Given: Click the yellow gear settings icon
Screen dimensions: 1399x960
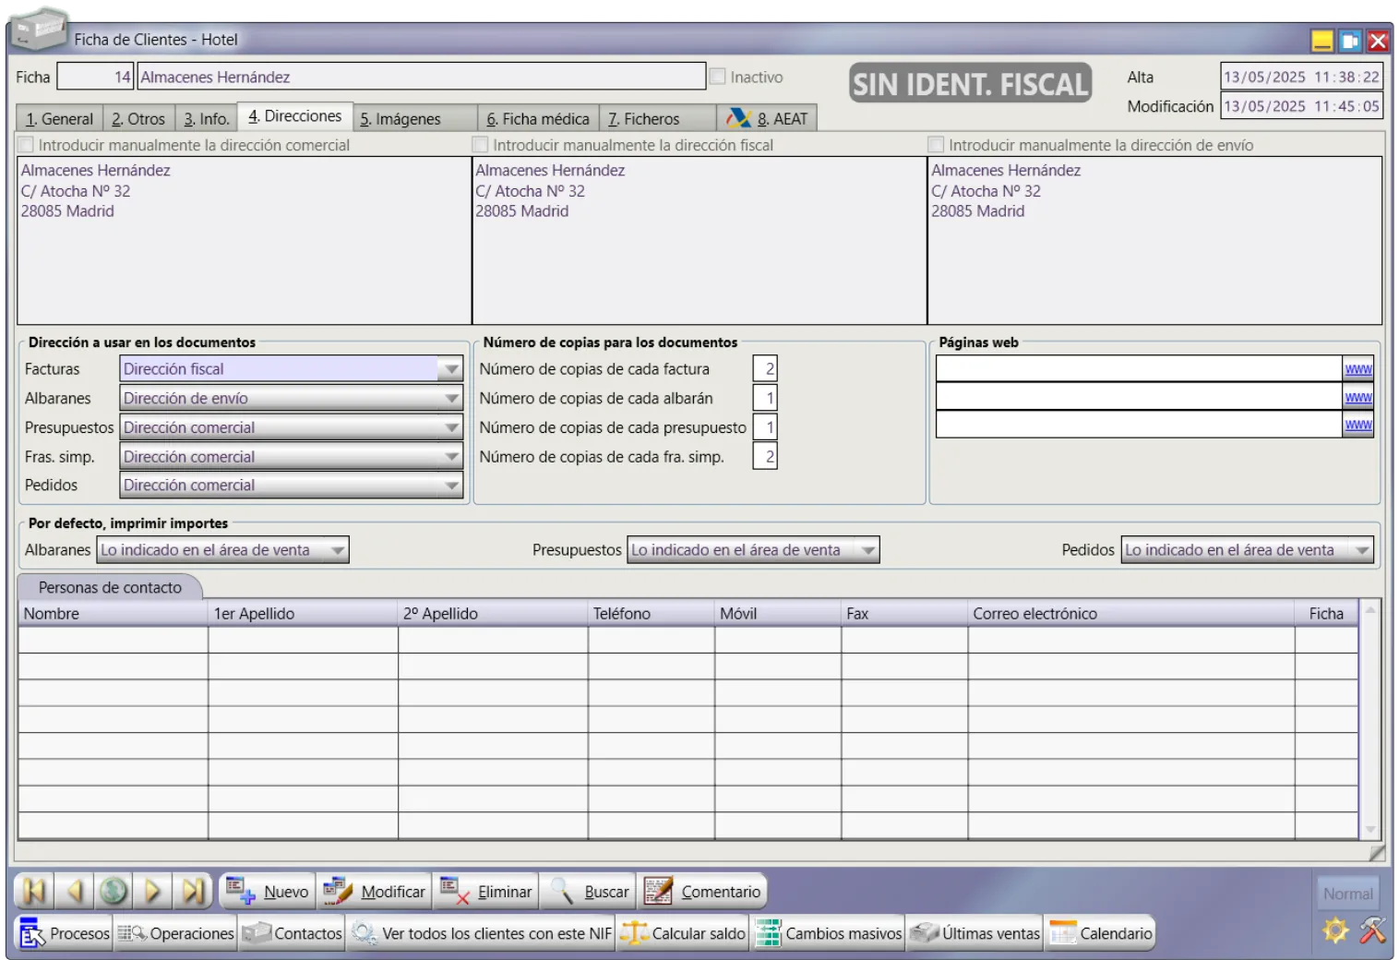Looking at the screenshot, I should (1334, 930).
